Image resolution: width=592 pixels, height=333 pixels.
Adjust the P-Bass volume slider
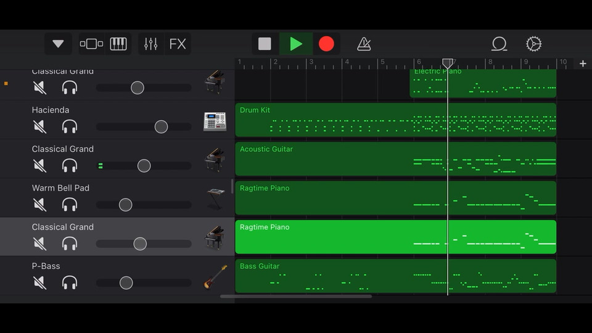click(x=126, y=282)
